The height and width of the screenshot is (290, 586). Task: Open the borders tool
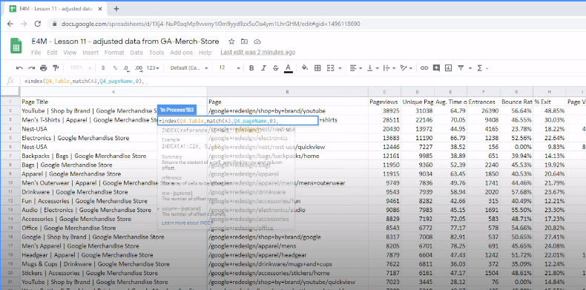pyautogui.click(x=317, y=68)
